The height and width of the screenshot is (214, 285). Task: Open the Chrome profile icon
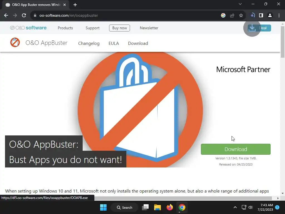(x=270, y=16)
